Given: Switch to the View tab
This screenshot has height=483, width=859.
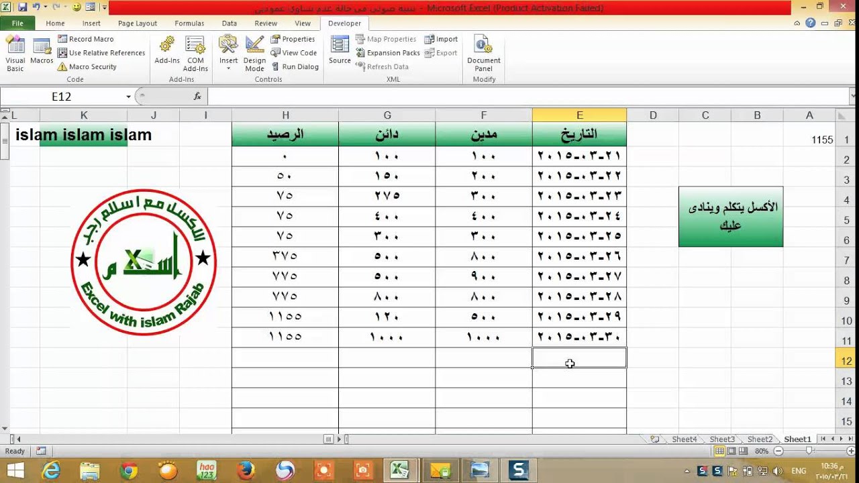Looking at the screenshot, I should click(x=303, y=23).
